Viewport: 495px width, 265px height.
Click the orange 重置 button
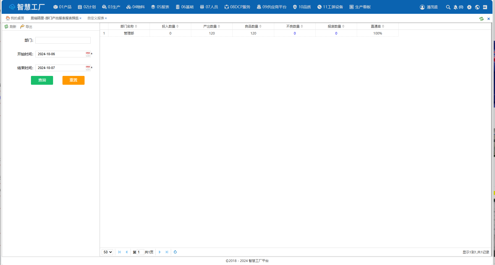click(x=74, y=80)
